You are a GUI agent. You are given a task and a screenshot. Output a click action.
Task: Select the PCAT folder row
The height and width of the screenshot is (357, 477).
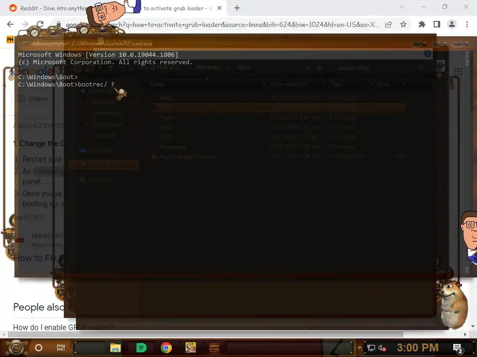coord(277,137)
